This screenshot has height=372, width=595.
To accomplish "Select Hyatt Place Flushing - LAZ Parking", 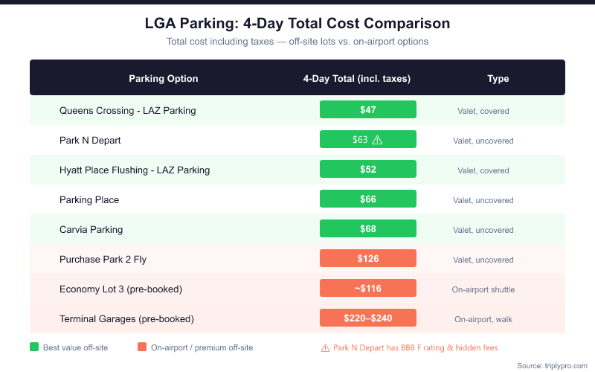I will pos(135,170).
